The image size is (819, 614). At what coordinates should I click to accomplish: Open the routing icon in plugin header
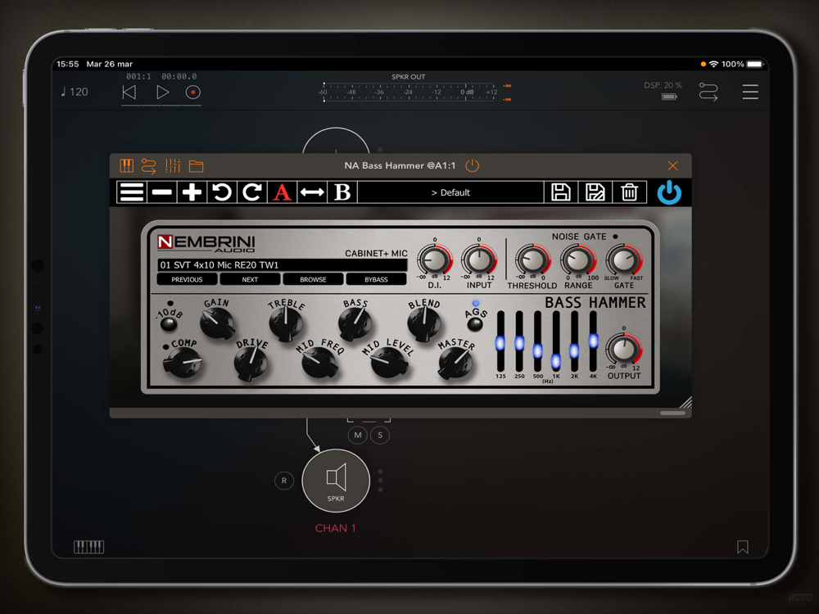(149, 166)
